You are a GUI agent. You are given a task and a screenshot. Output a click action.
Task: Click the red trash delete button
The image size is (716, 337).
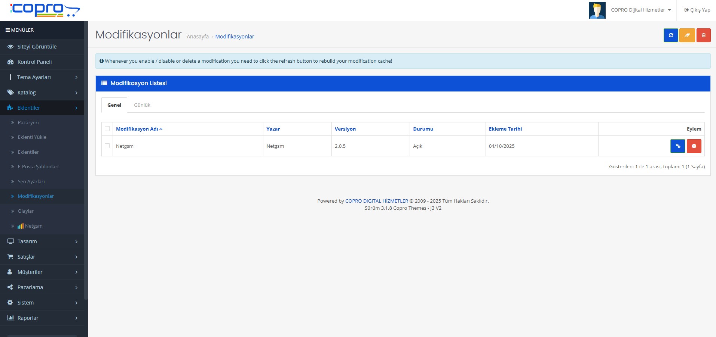click(x=703, y=35)
